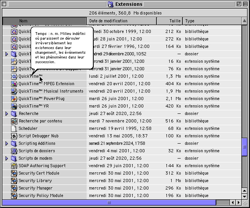Screen dimensions: 250x208
Task: Click the date 'vendredi 13 mai 2005, 18:37'
Action: point(118,136)
